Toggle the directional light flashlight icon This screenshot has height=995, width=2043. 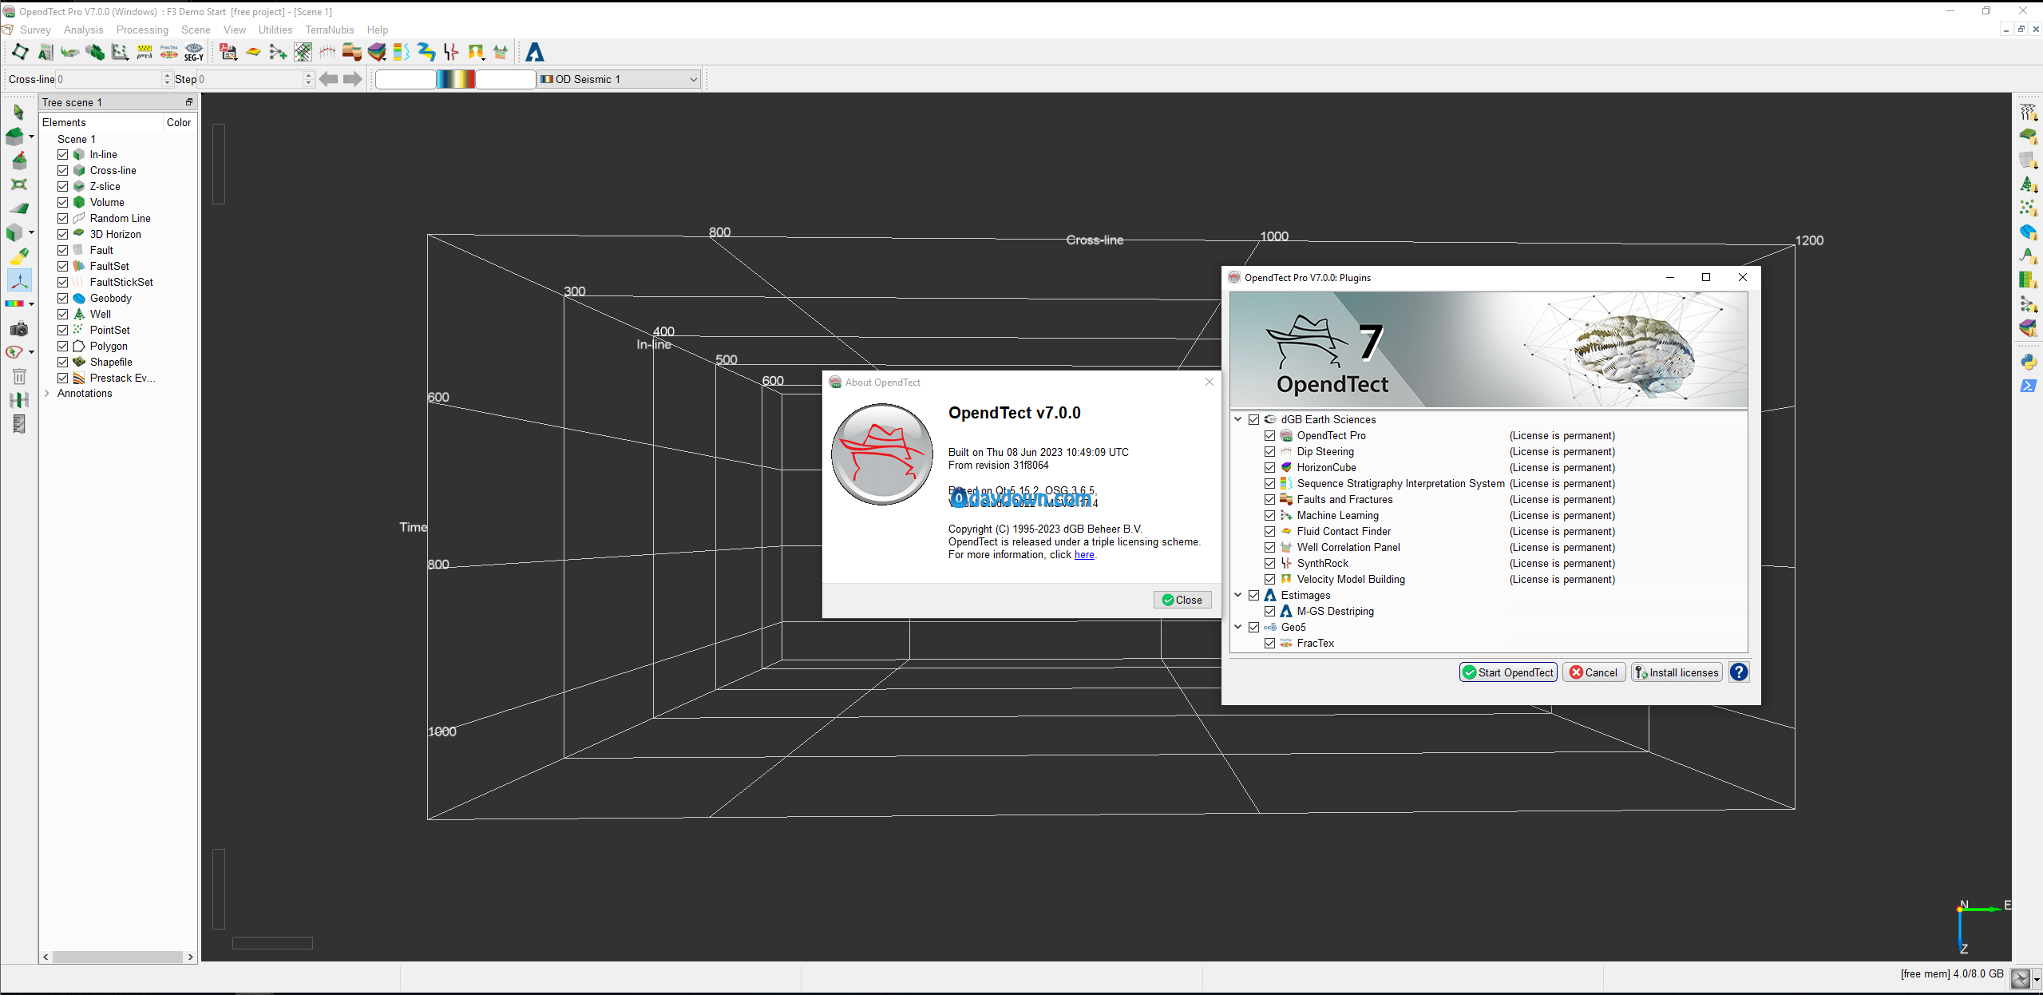coord(19,256)
